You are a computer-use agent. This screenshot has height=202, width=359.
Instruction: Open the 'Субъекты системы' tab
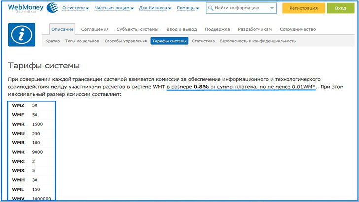click(138, 29)
